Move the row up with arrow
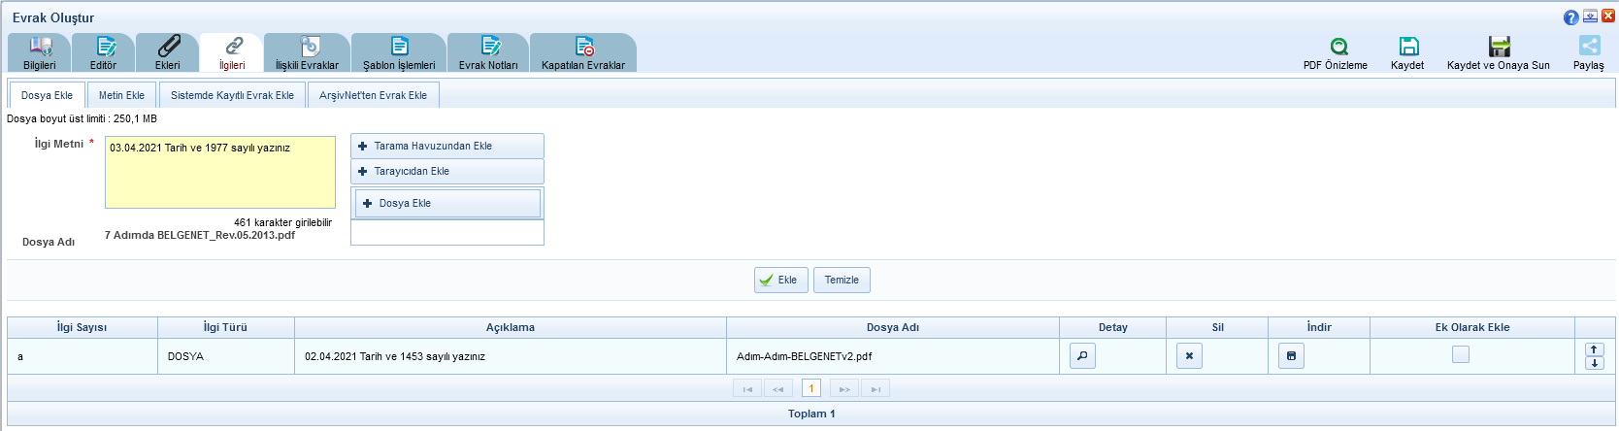The image size is (1619, 431). click(1594, 349)
